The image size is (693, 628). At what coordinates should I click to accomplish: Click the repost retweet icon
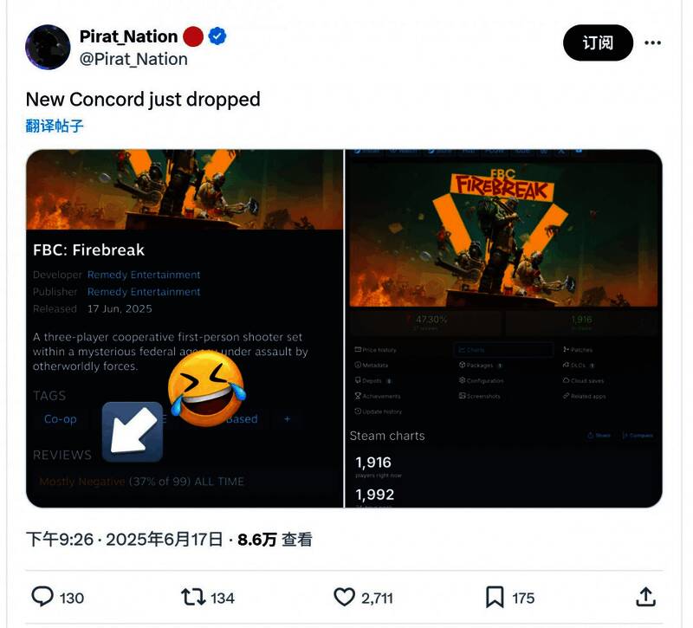pyautogui.click(x=192, y=597)
